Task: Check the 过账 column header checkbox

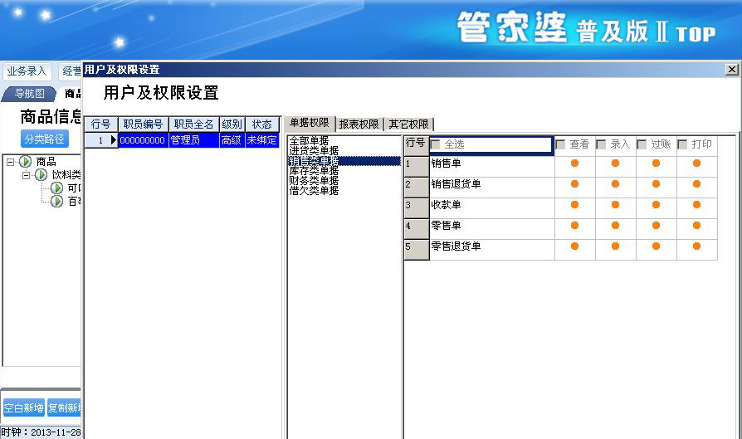Action: tap(642, 144)
